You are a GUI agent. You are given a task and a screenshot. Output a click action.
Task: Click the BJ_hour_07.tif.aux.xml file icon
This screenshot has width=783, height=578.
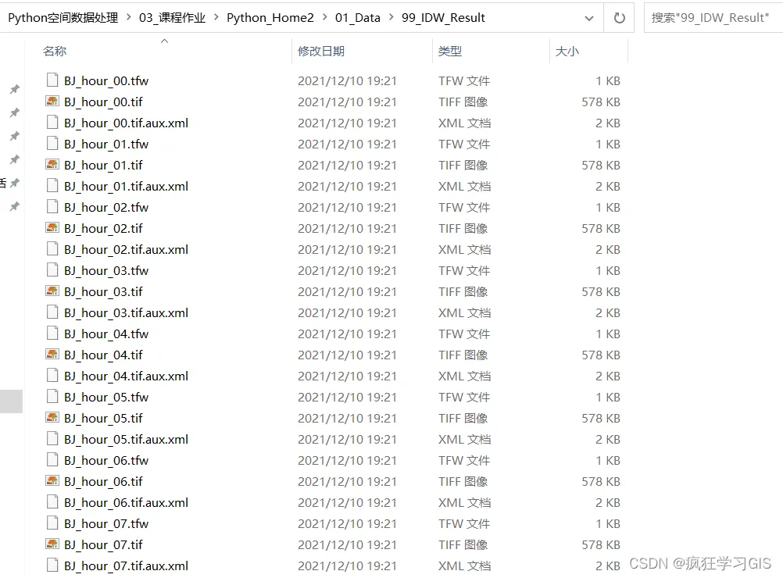[52, 566]
